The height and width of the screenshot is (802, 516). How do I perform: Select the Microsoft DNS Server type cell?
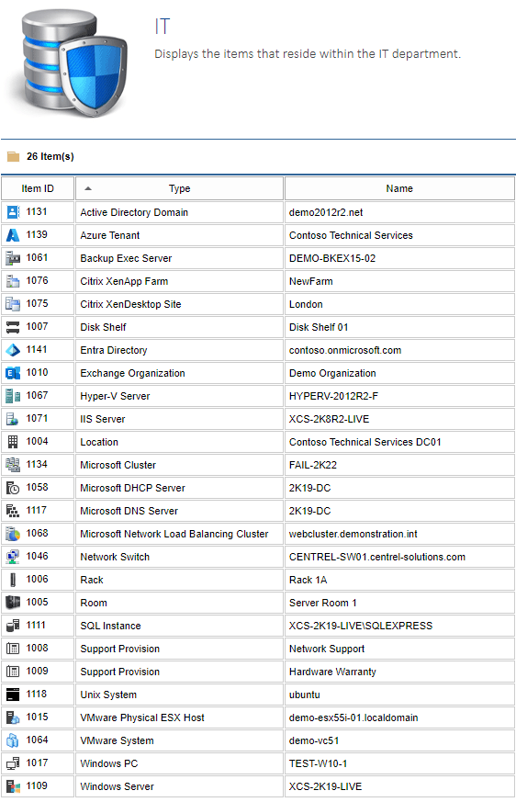[x=180, y=511]
